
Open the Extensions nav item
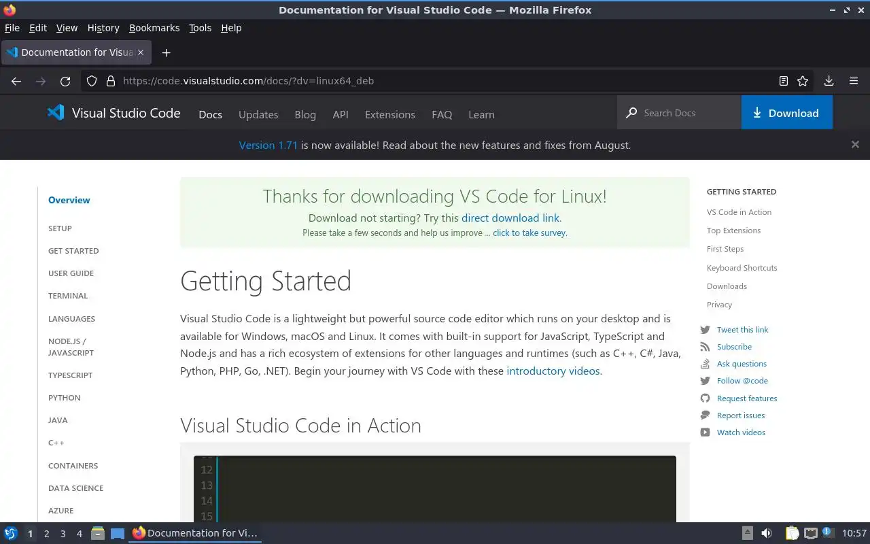tap(390, 114)
